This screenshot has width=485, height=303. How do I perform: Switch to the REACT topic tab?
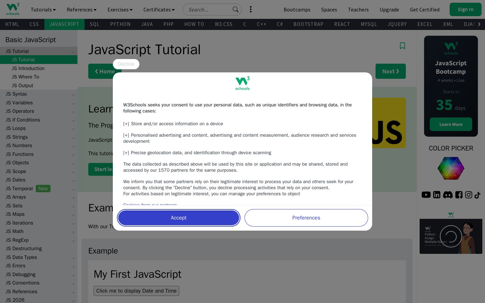point(342,24)
